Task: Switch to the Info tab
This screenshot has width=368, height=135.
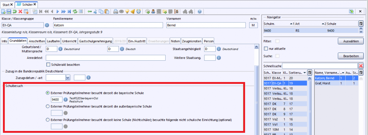Action: [x=4, y=41]
